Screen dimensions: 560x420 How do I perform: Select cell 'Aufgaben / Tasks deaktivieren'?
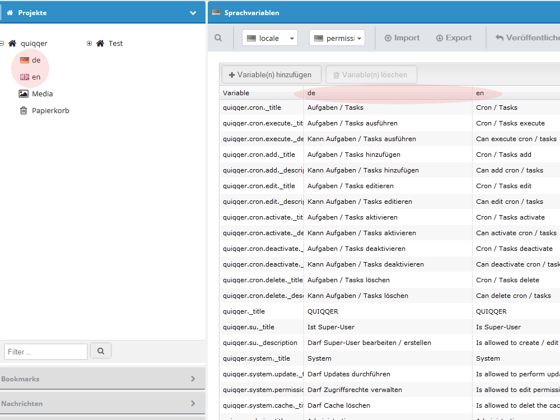388,249
